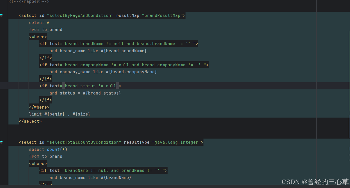The image size is (350, 188).
Task: Click the </if> after the company_name condition
Action: [x=46, y=79]
